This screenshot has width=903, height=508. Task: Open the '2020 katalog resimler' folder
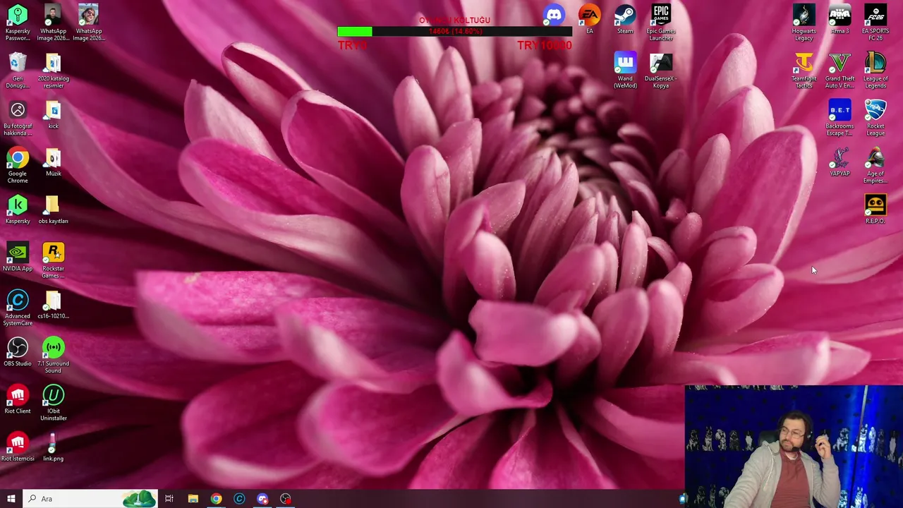(x=53, y=70)
